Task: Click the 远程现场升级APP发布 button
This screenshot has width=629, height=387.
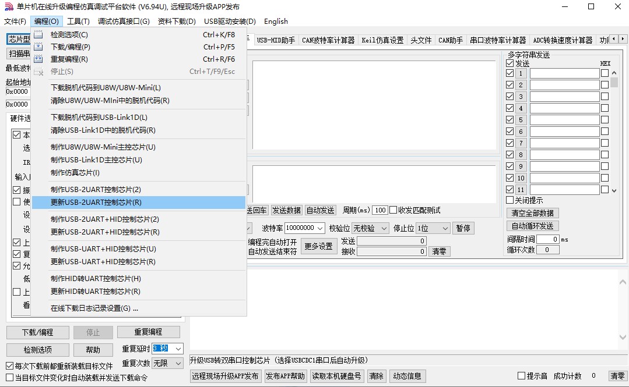Action: [x=226, y=376]
